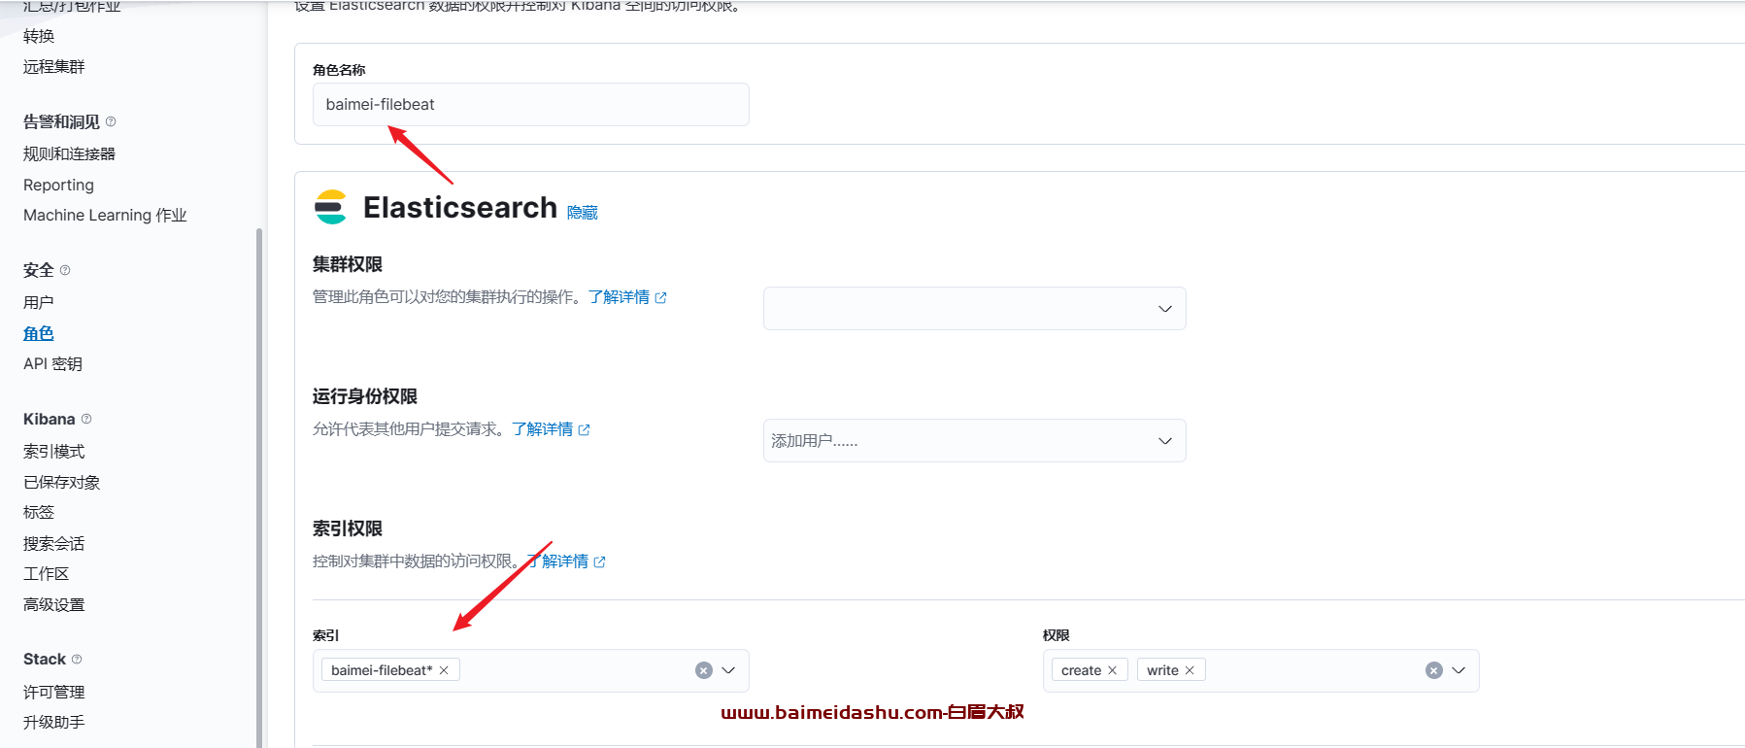Click 了解详情 link under 集群权限
1745x748 pixels.
point(619,297)
